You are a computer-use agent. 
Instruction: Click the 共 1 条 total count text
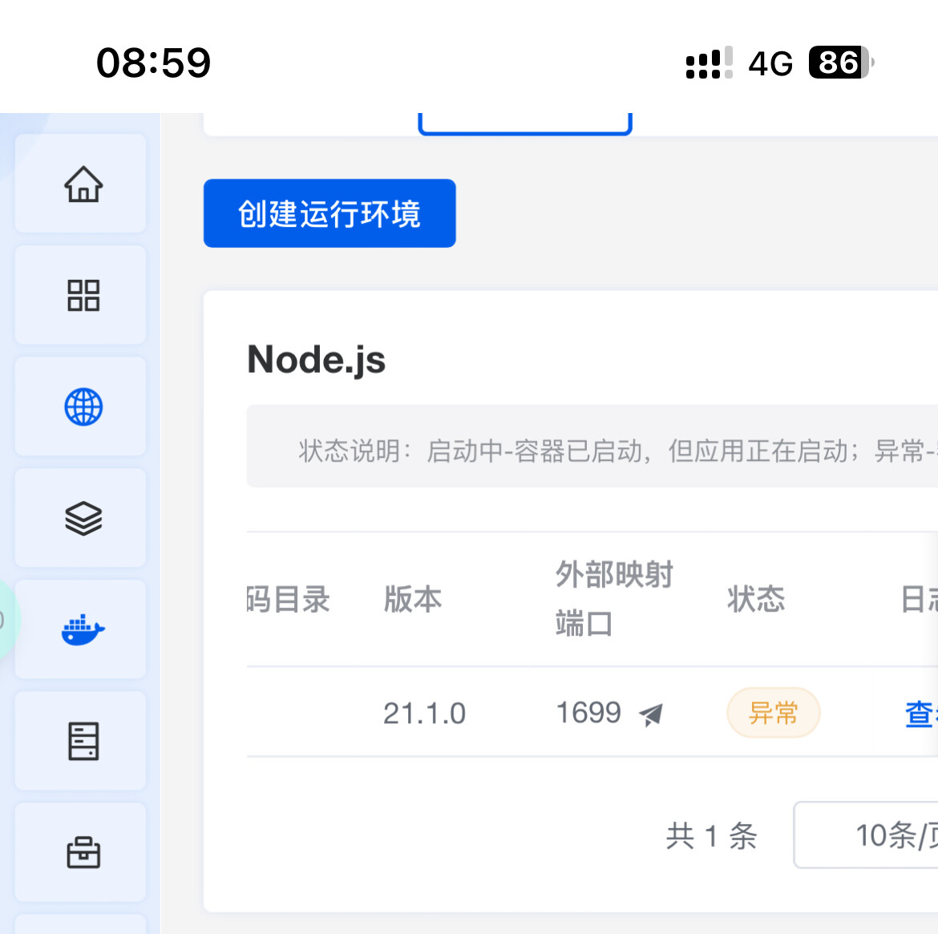click(x=711, y=835)
